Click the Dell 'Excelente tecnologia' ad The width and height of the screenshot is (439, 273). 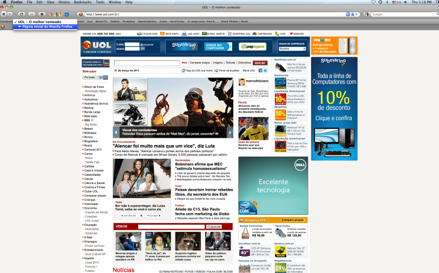273,186
